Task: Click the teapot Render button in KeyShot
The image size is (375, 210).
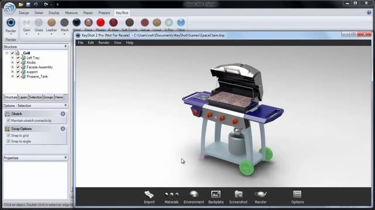Action: [x=260, y=197]
